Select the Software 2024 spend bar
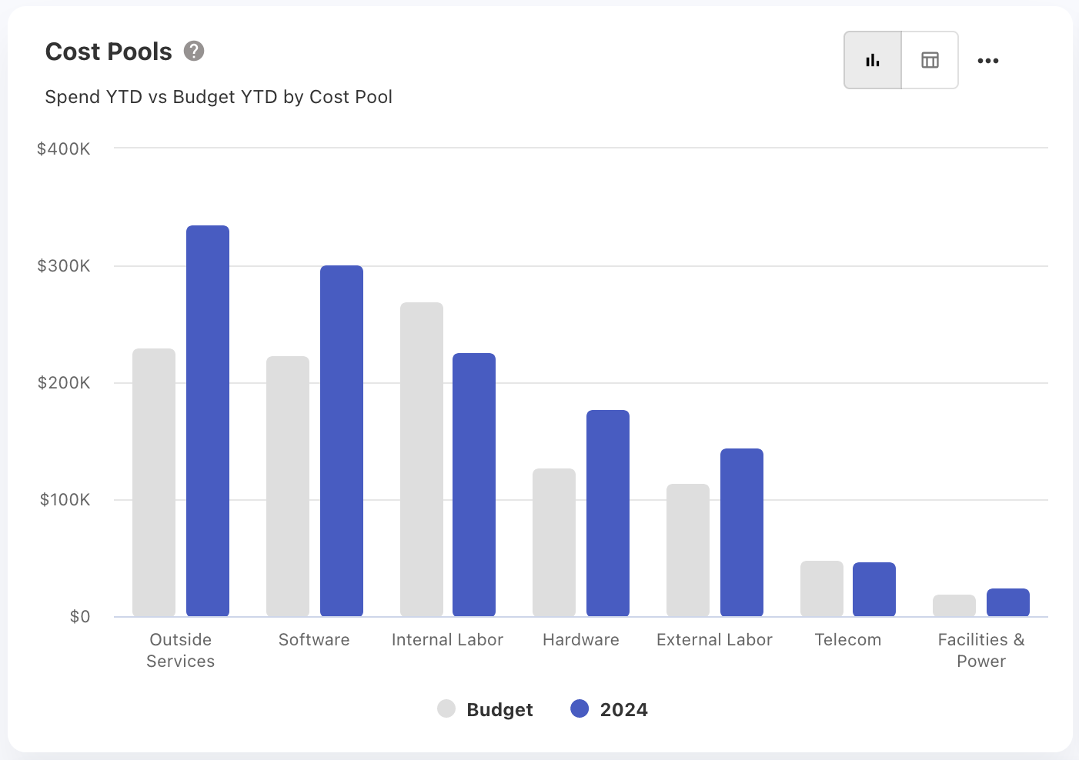The image size is (1079, 760). (x=342, y=441)
